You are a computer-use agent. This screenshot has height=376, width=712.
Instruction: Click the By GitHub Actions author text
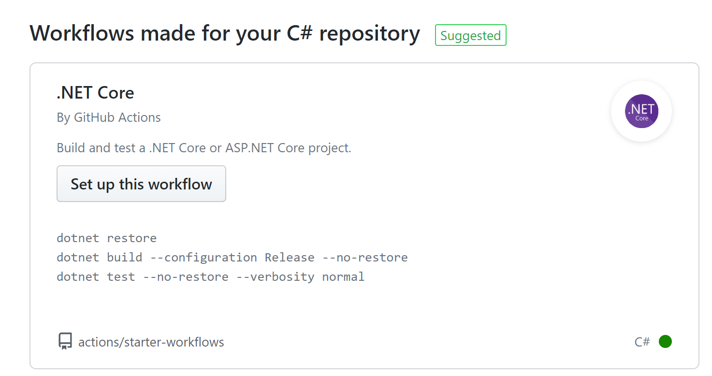pos(109,117)
